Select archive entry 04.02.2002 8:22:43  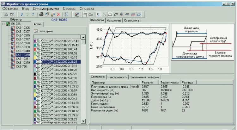pyautogui.click(x=57, y=99)
